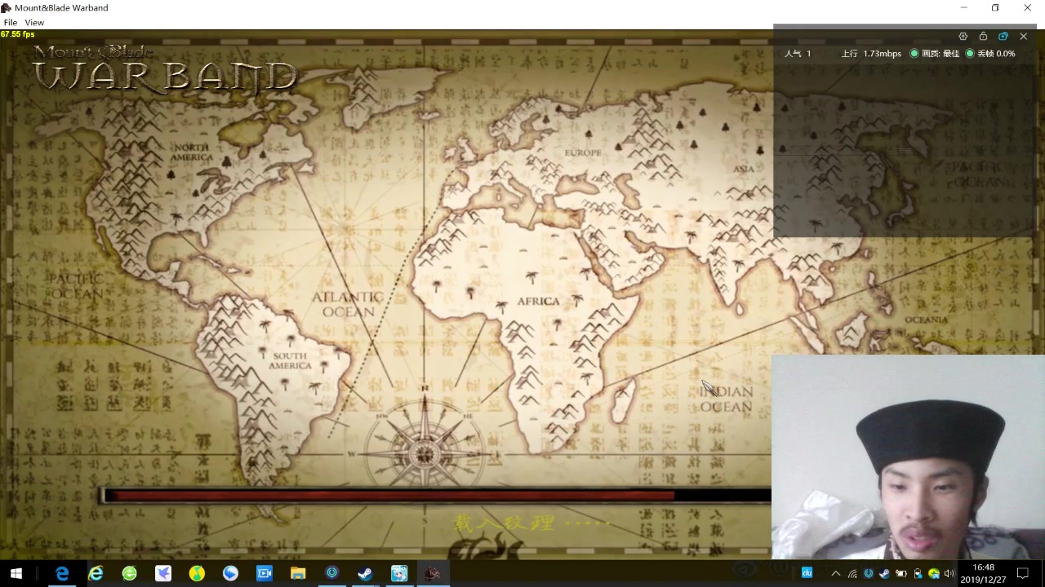Open the stream overlay settings gear
The image size is (1045, 587).
tap(963, 37)
